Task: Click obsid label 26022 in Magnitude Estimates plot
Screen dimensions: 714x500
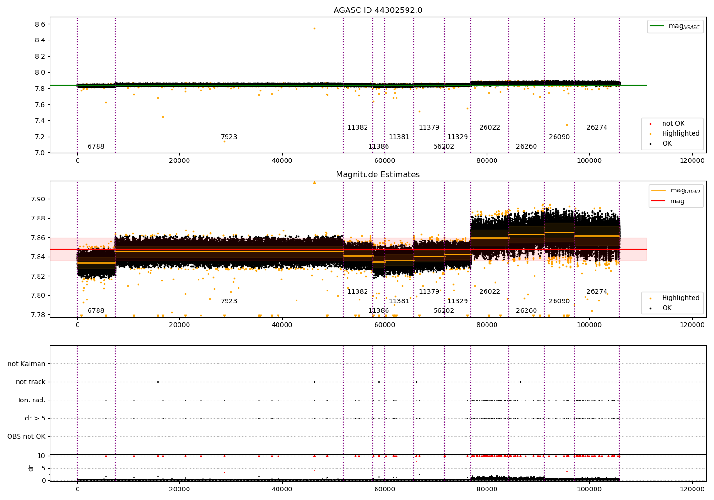Action: [x=490, y=291]
